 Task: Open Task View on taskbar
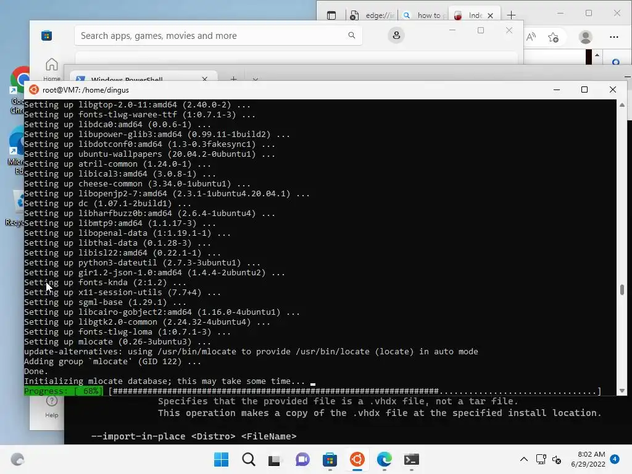coord(275,459)
